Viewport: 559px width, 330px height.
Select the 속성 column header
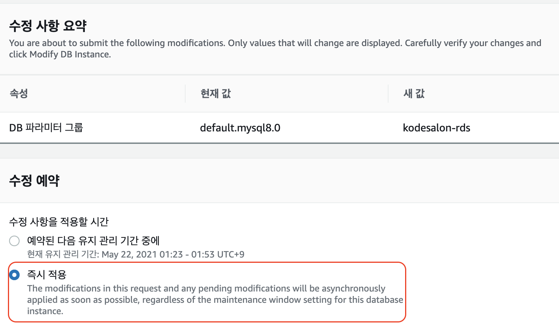[18, 94]
